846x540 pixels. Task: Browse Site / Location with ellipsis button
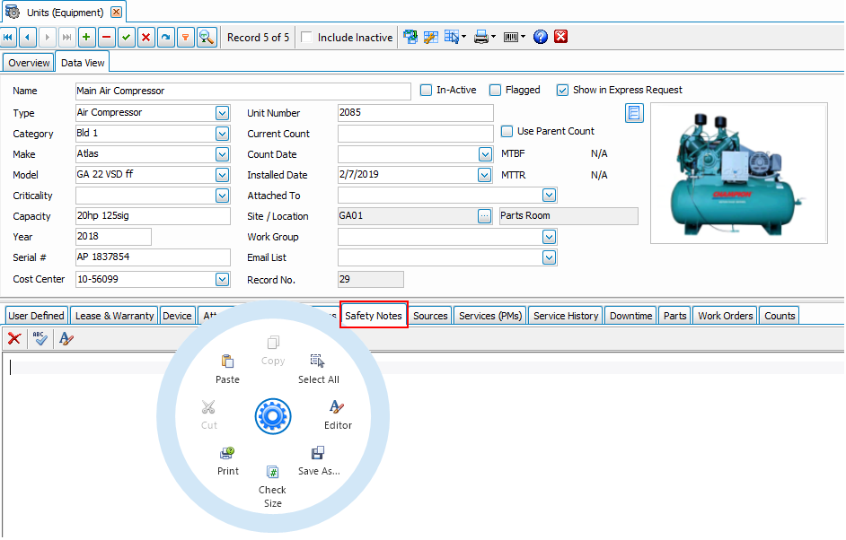[484, 216]
